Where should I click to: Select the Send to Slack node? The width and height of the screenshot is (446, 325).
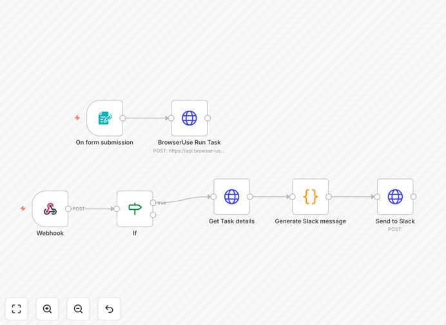[x=395, y=196]
